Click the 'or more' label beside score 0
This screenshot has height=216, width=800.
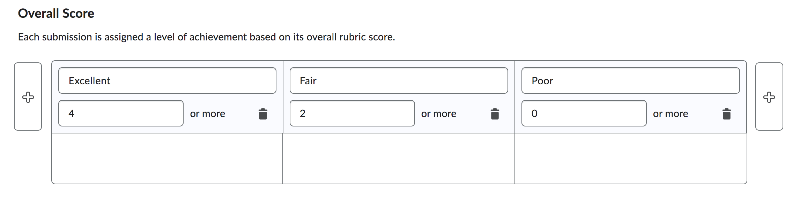pos(671,114)
